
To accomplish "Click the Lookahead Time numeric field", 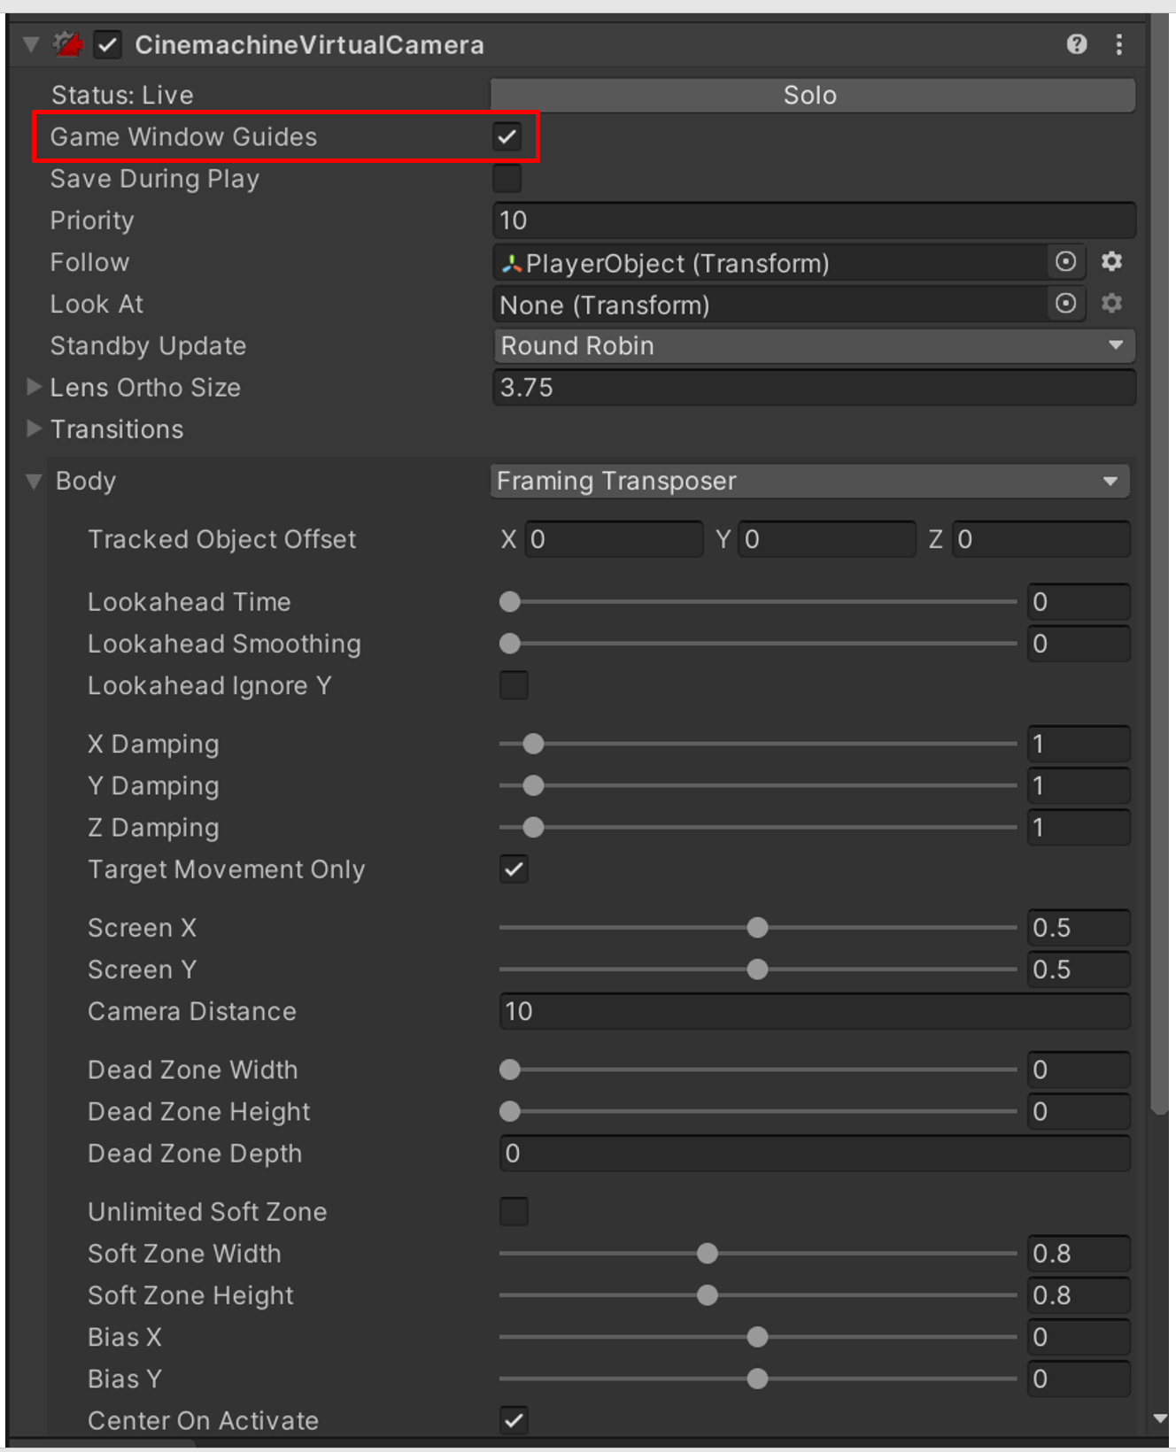I will [x=1079, y=602].
